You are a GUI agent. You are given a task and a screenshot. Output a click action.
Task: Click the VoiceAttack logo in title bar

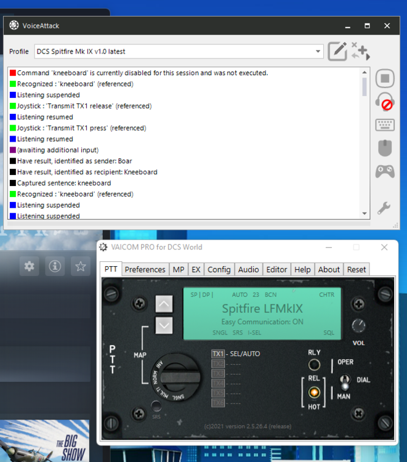pos(14,26)
